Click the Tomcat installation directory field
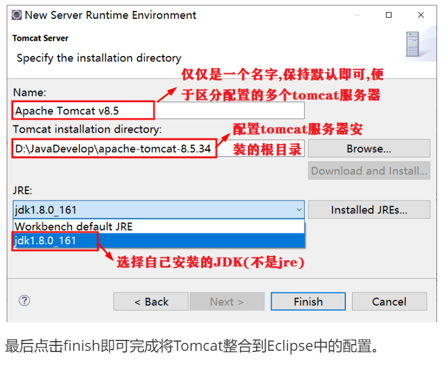This screenshot has height=366, width=448. click(x=159, y=148)
